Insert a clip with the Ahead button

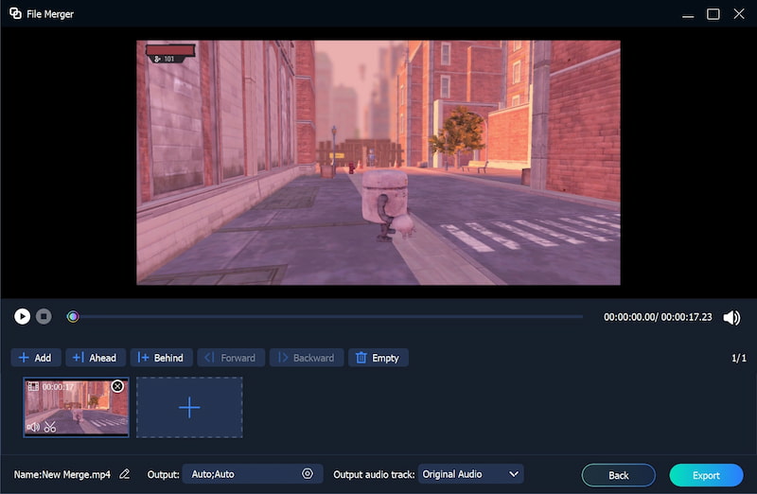point(95,358)
